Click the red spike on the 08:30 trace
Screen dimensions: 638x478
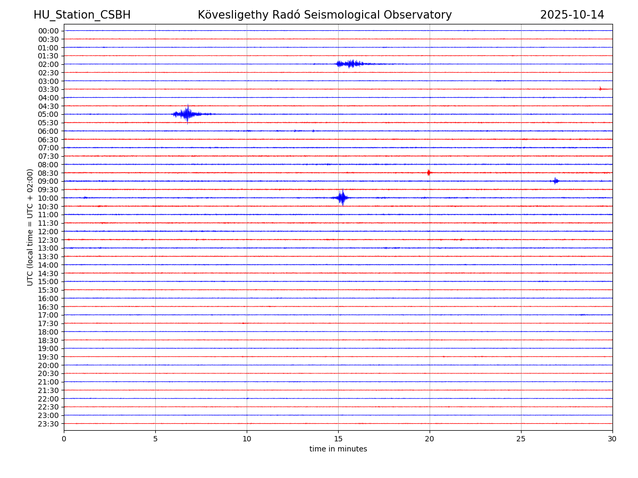point(429,173)
